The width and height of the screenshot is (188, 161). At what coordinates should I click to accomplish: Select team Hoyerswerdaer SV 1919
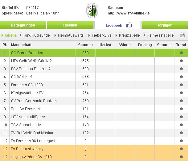pyautogui.click(x=31, y=157)
